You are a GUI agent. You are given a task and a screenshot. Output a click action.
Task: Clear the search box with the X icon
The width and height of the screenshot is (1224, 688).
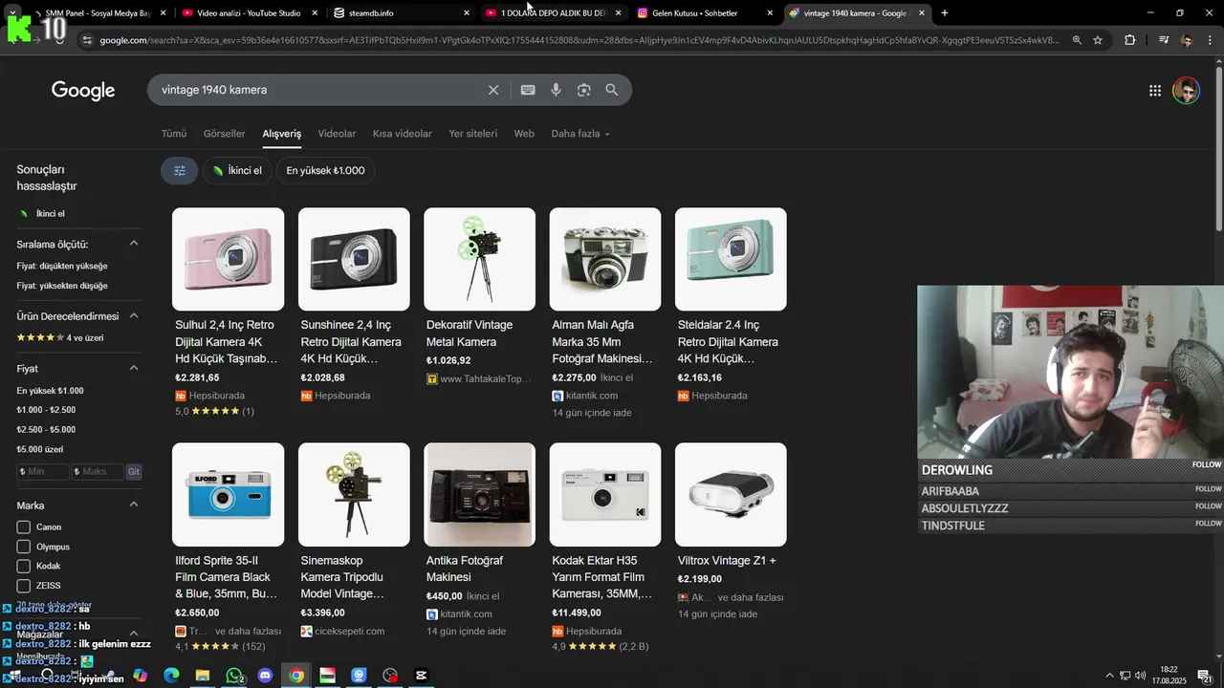pyautogui.click(x=493, y=90)
